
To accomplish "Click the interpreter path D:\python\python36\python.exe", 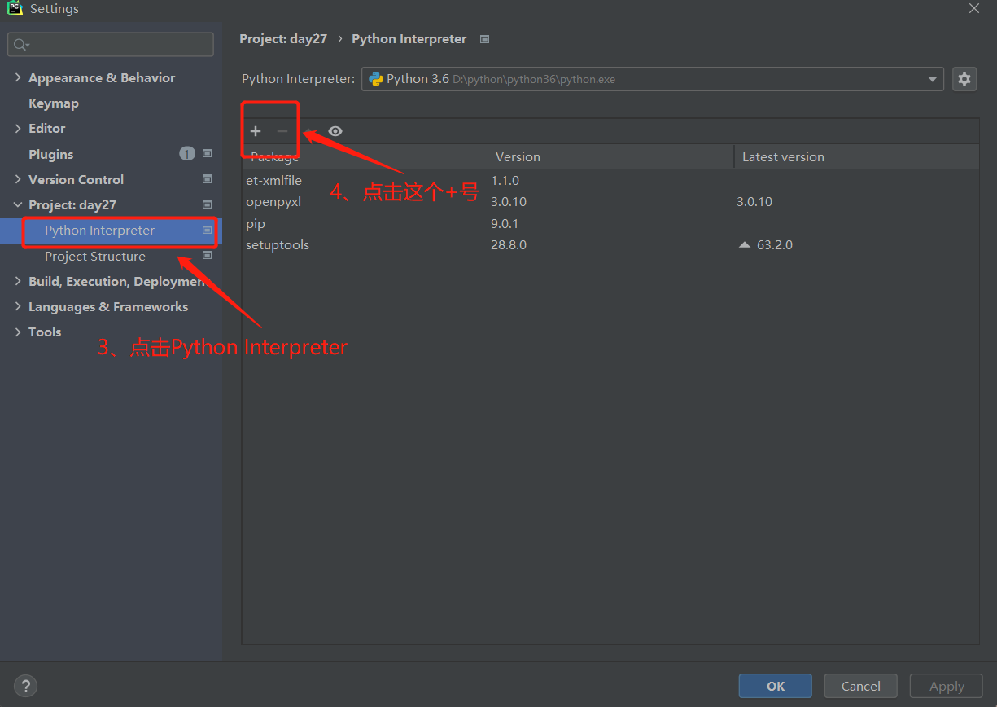I will tap(534, 80).
